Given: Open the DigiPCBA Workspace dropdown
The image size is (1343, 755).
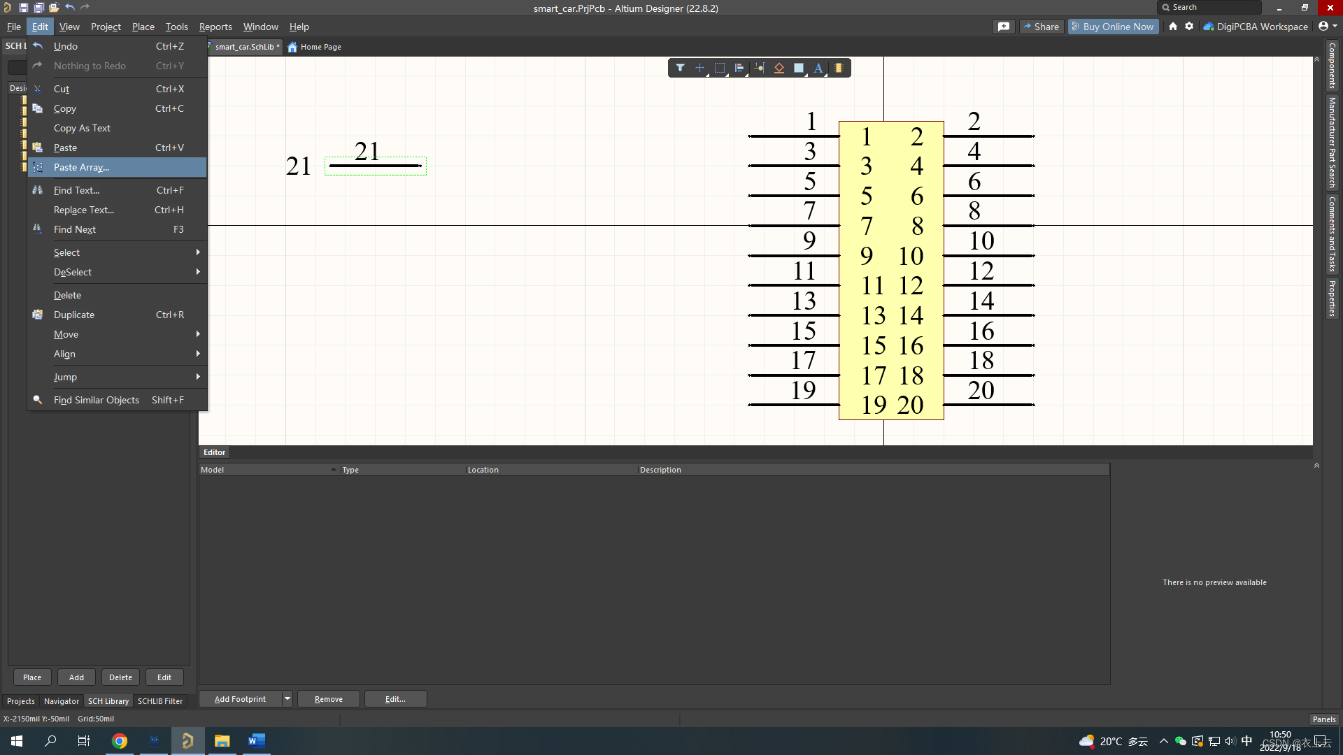Looking at the screenshot, I should (x=1256, y=27).
